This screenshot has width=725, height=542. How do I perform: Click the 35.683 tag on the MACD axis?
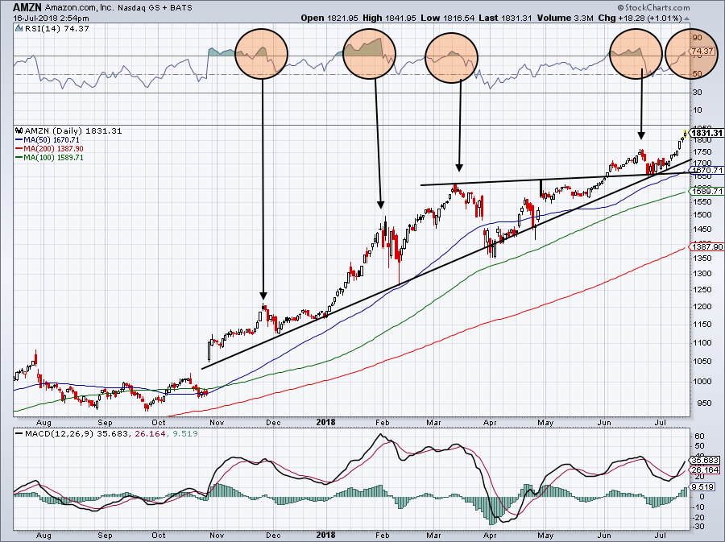click(705, 460)
